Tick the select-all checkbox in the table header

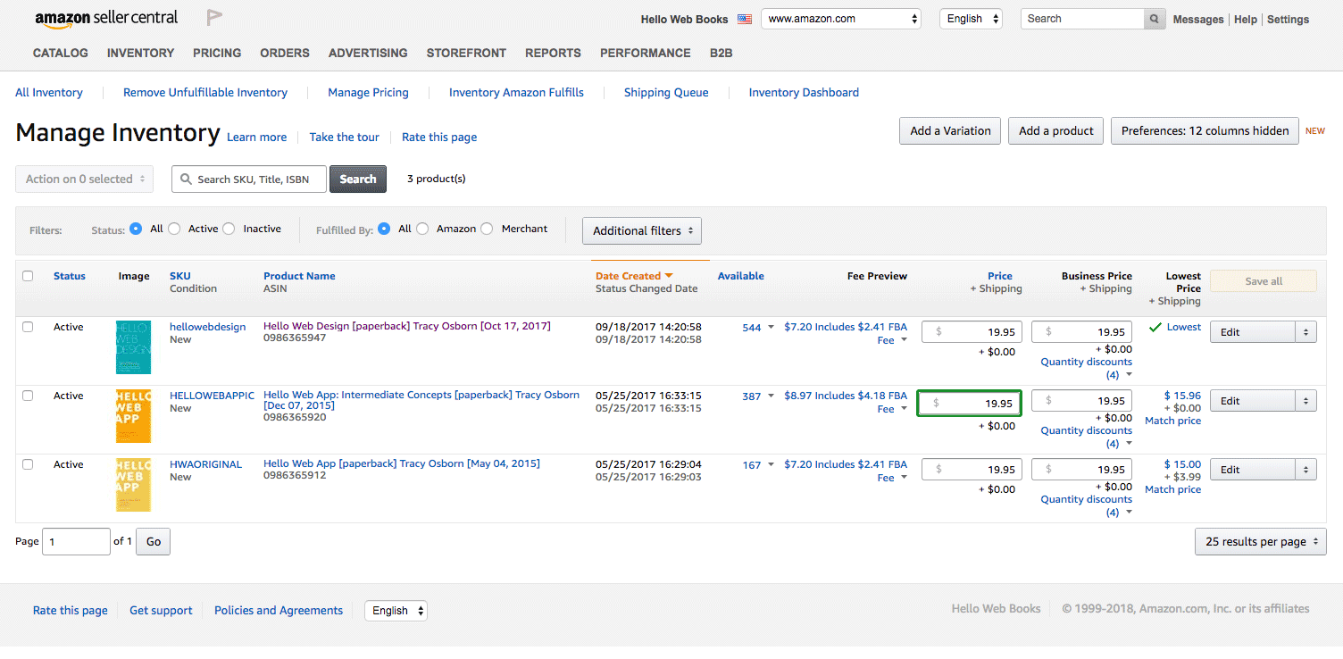pos(28,276)
